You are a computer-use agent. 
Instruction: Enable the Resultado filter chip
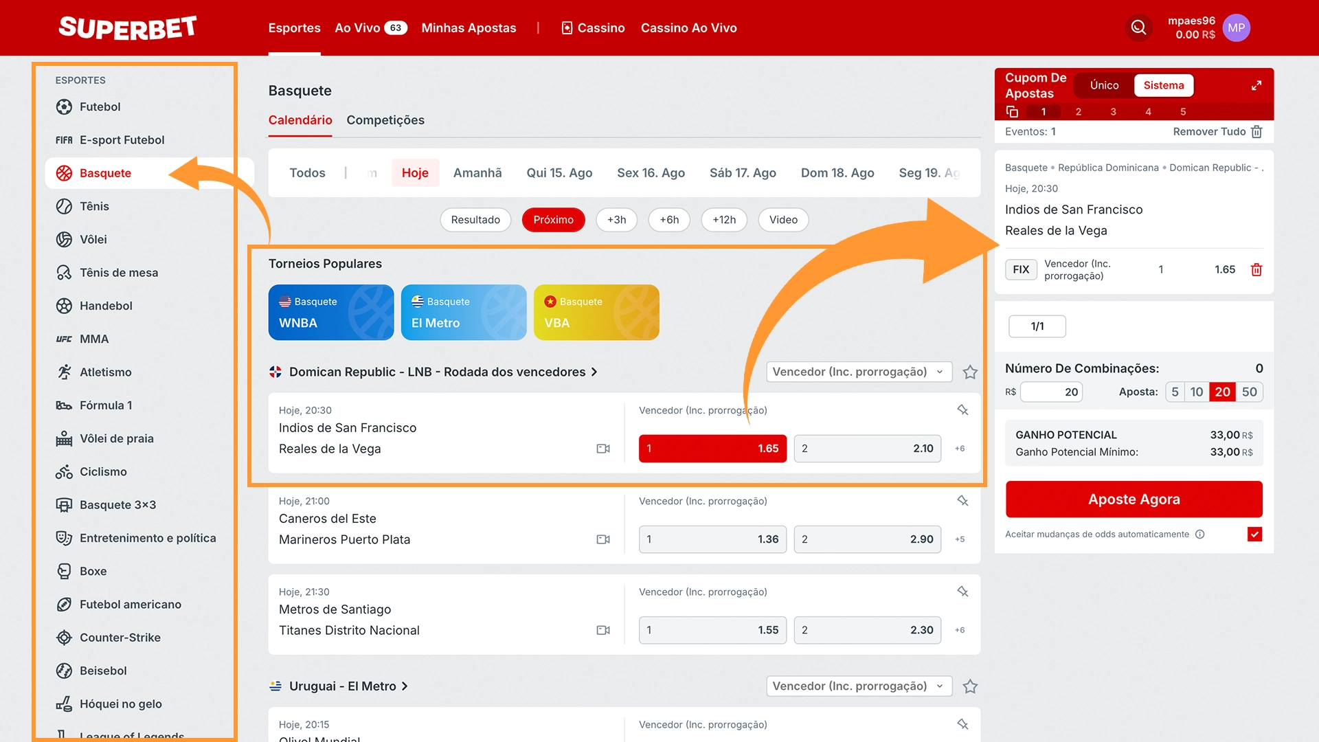(x=475, y=220)
